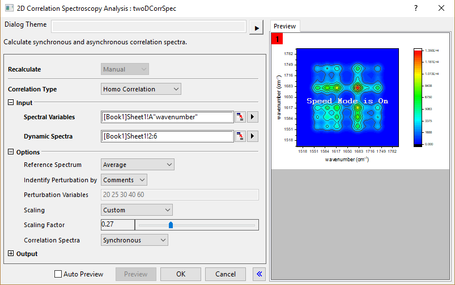Viewport: 455px width, 285px height.
Task: Click the Preview button
Action: [136, 274]
